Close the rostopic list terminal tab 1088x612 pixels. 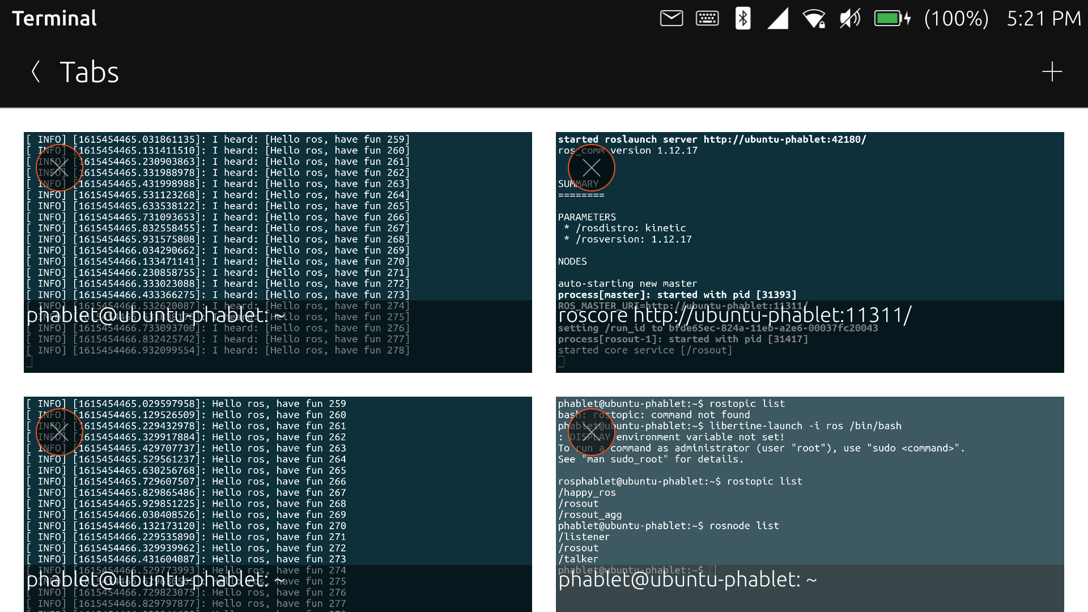point(591,431)
